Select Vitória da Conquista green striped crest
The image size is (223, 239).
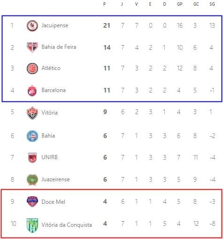tap(32, 225)
